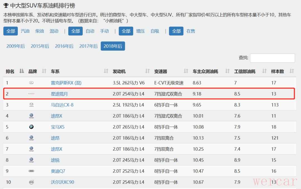301x189 pixels.
Task: Open the 星途揽月 car series link
Action: click(x=59, y=94)
